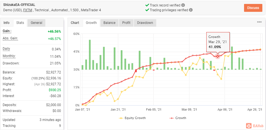Toggle Equity Growth legend series
Screen dimensions: 266x130
[x=132, y=118]
